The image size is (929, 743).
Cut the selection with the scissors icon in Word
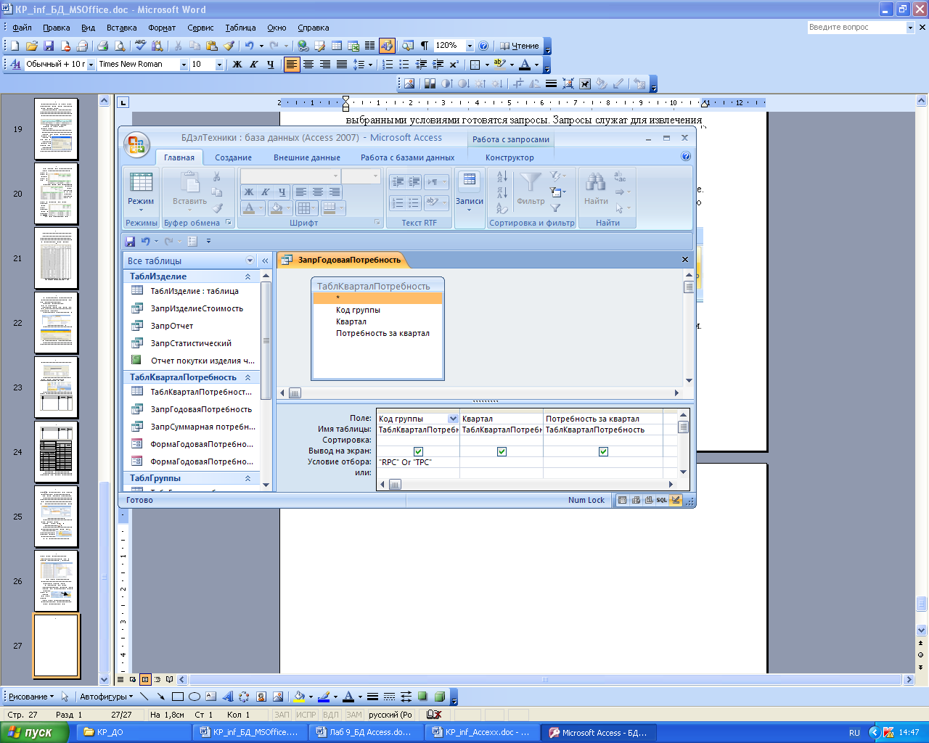click(178, 46)
